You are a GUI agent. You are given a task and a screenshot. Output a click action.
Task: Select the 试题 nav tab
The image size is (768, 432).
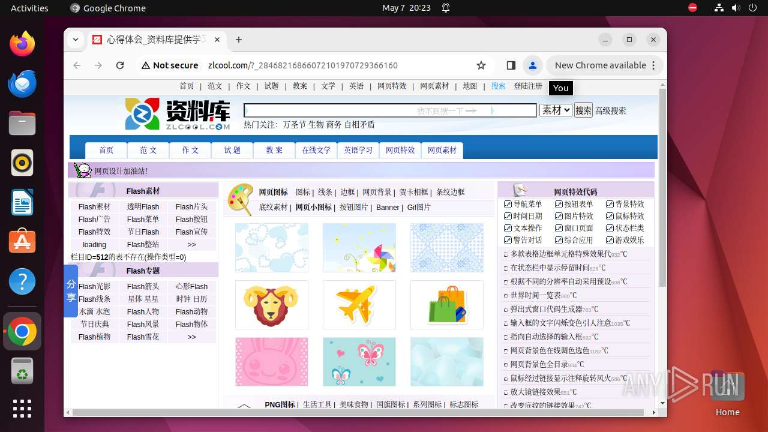(x=232, y=150)
